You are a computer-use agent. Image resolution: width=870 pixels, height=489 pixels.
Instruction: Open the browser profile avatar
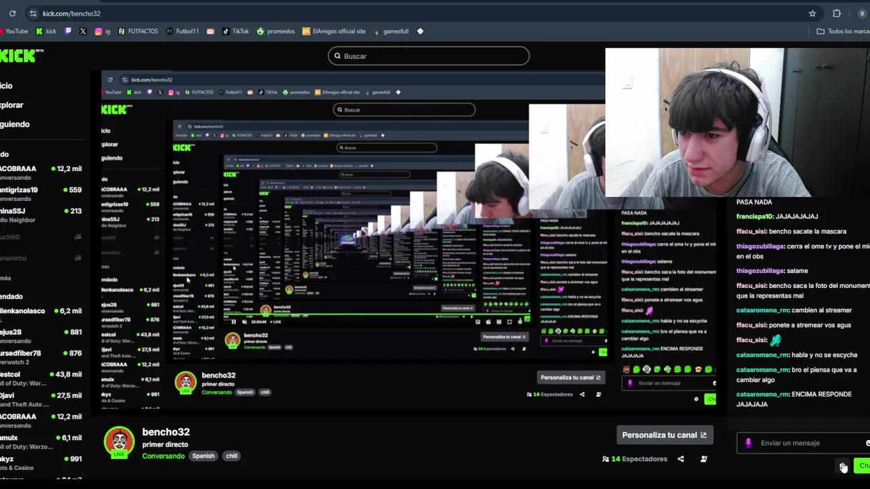(x=862, y=14)
